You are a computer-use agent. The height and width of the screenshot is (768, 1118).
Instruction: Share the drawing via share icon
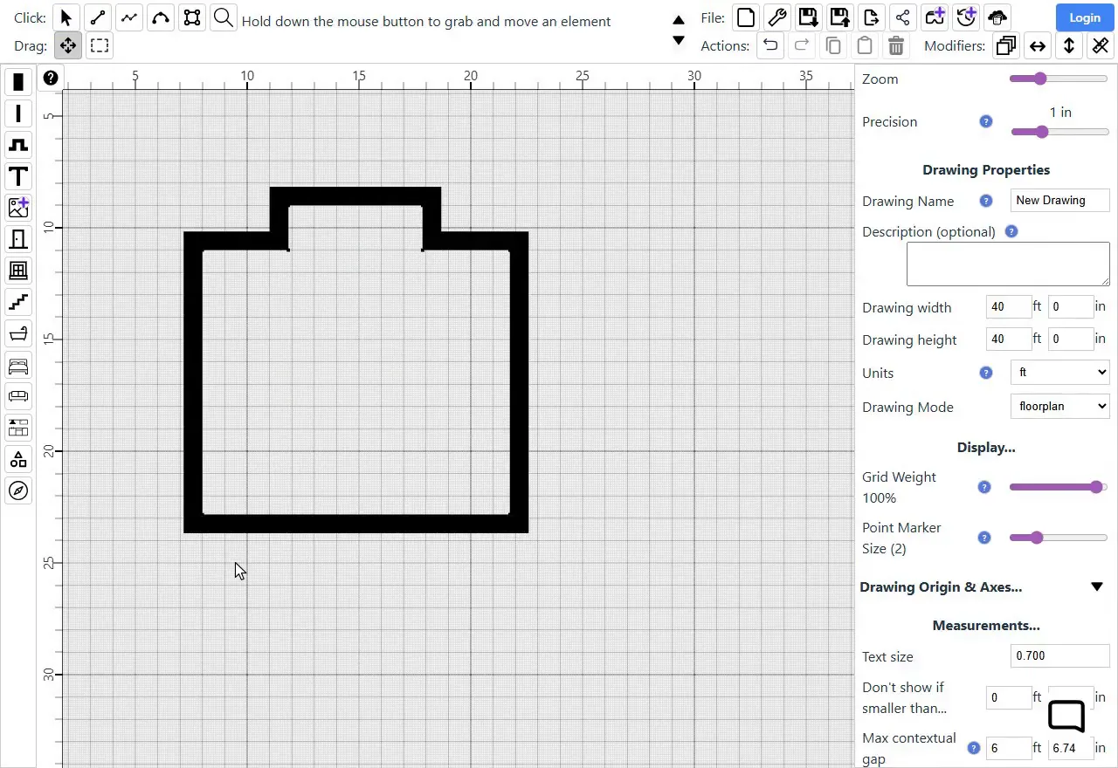(x=902, y=17)
